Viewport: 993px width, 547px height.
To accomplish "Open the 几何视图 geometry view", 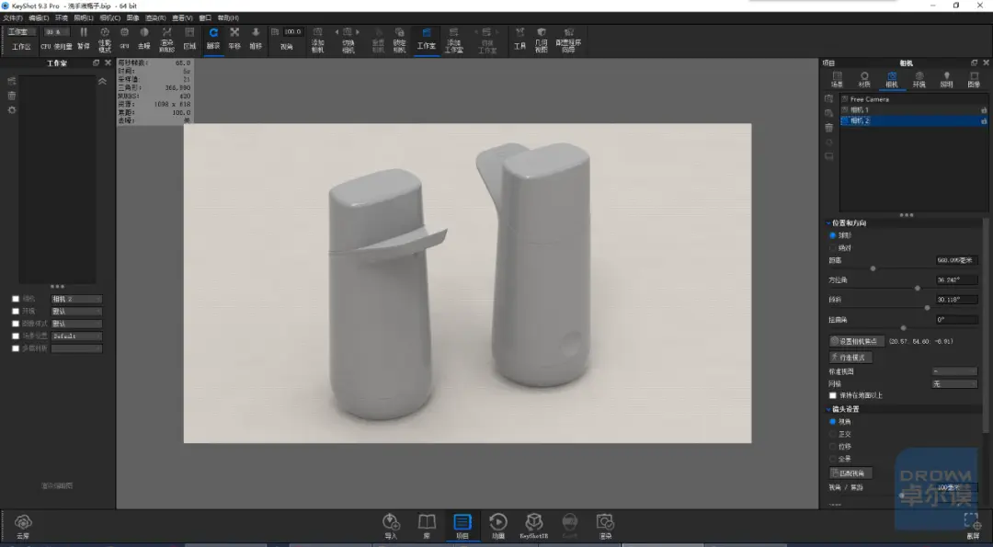I will (541, 40).
